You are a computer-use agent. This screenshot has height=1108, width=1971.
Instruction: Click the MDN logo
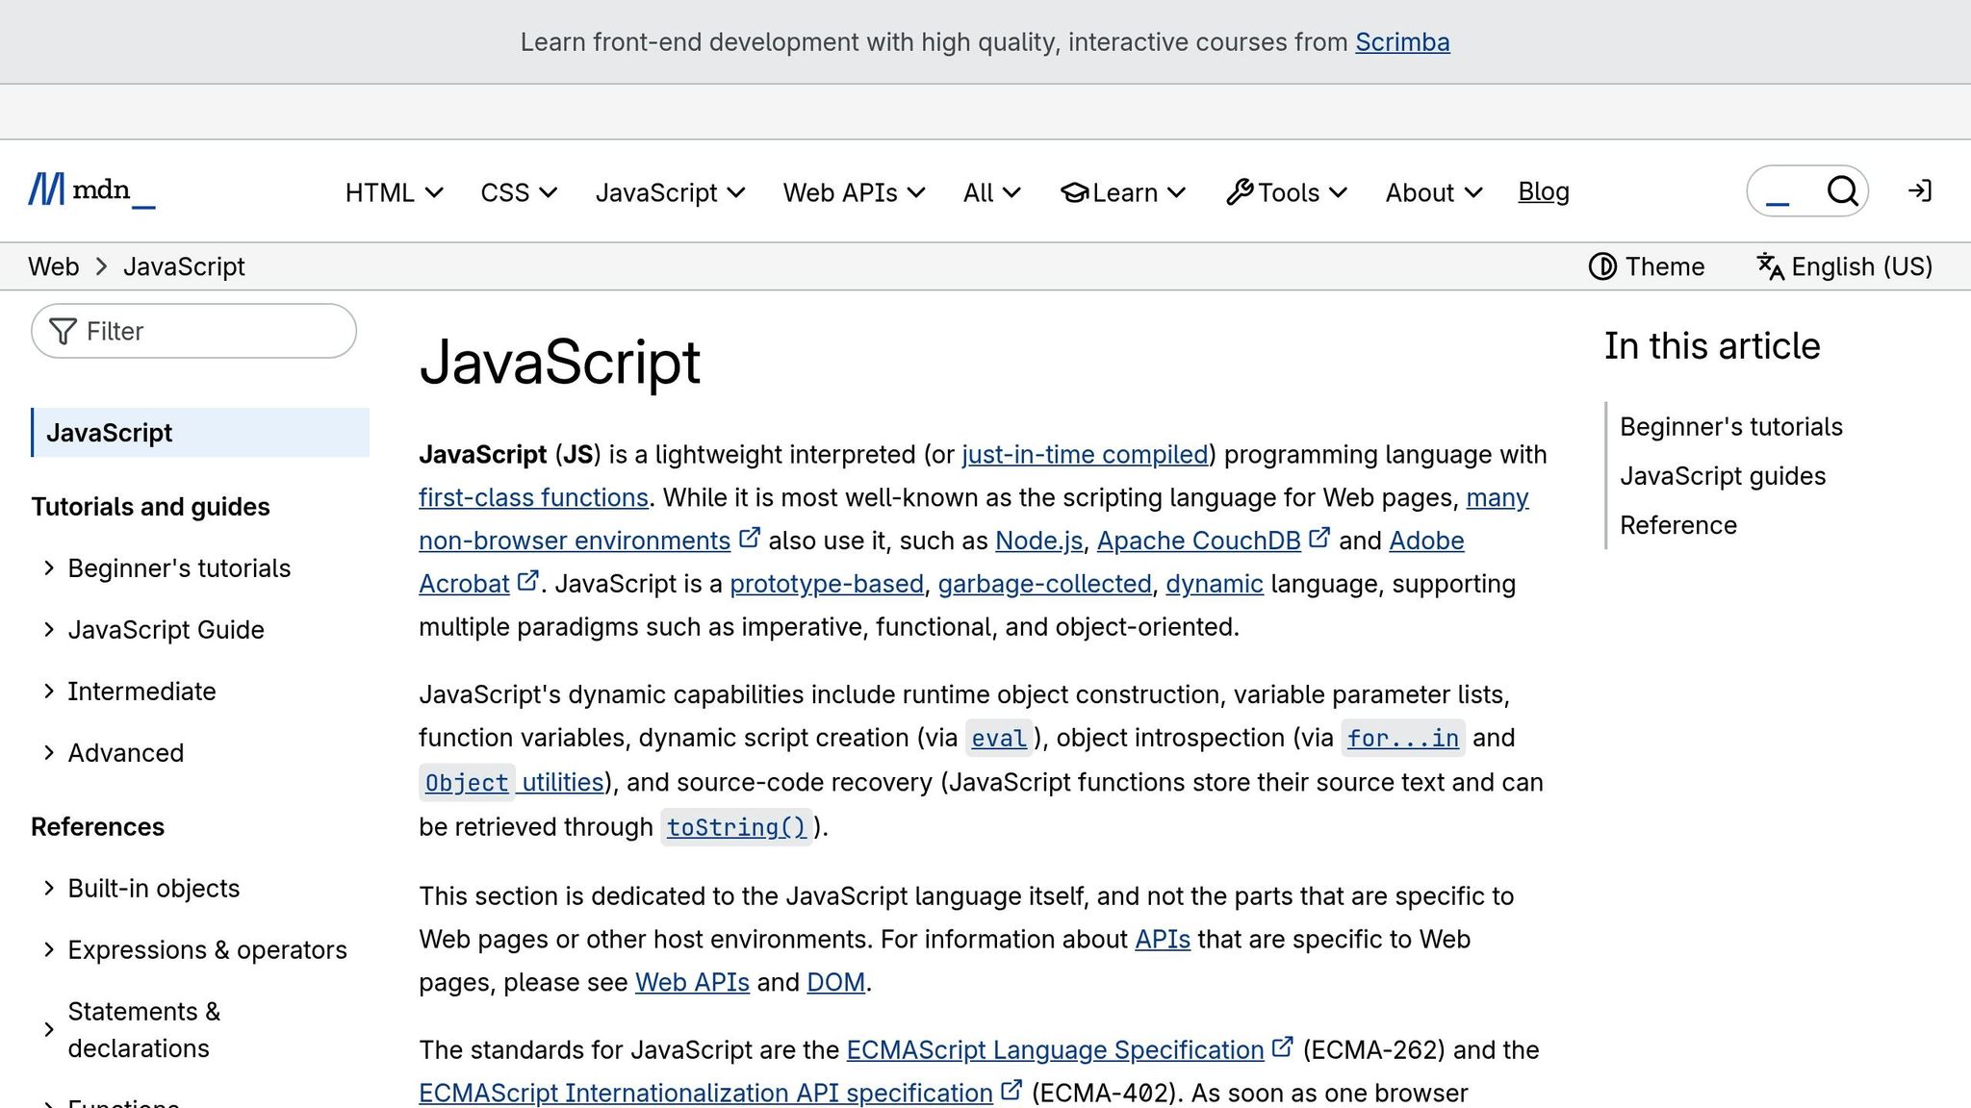click(x=91, y=191)
